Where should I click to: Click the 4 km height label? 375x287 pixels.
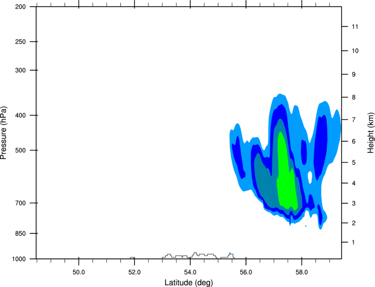coord(354,183)
